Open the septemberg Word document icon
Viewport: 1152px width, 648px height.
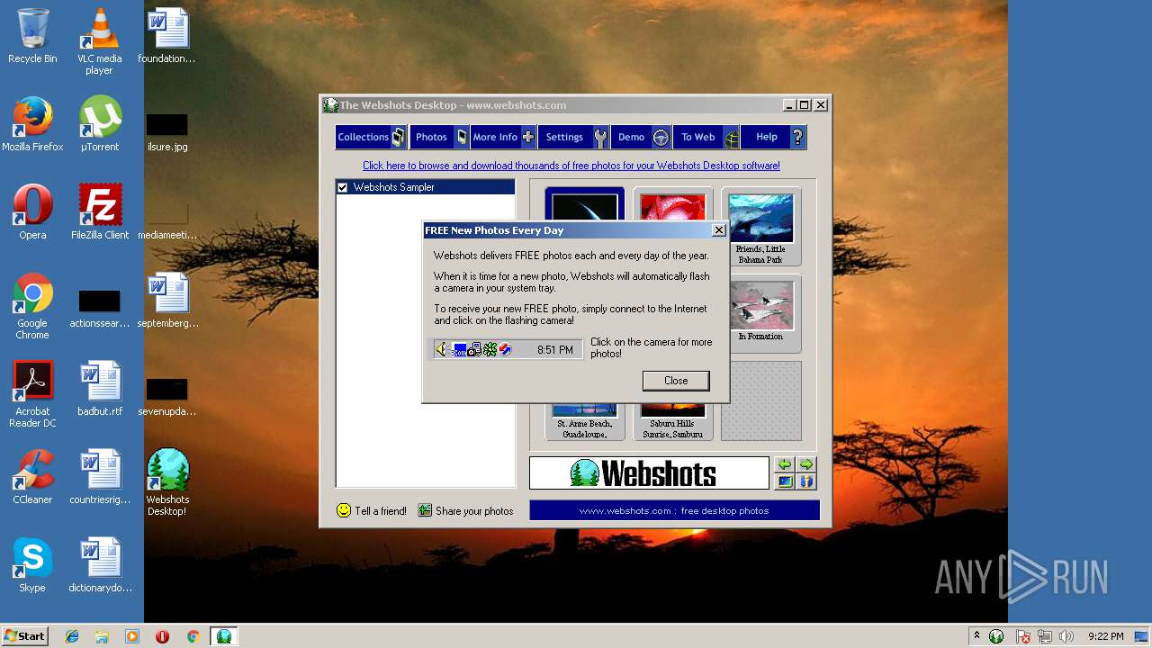167,301
